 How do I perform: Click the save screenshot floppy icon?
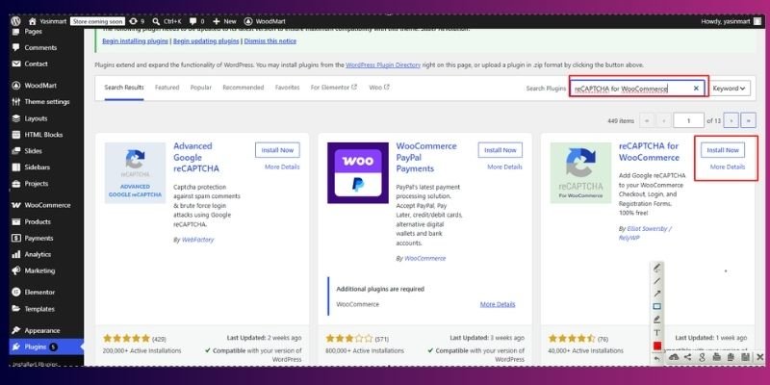[x=745, y=357]
